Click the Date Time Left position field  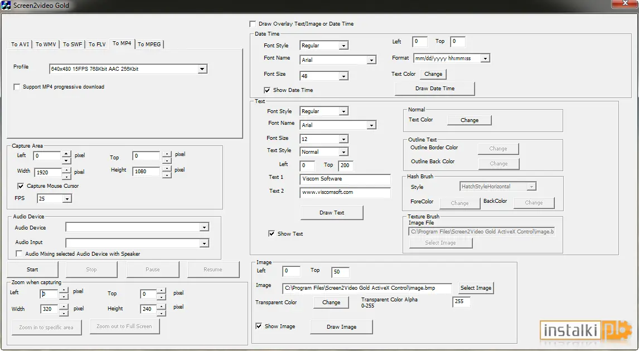tap(420, 42)
